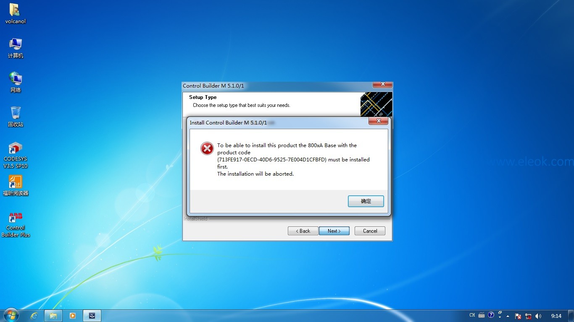Open the volume speaker tray icon

click(538, 316)
